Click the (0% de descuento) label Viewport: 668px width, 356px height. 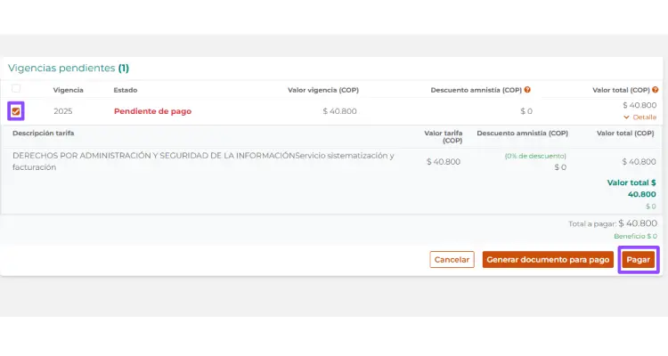coord(535,156)
